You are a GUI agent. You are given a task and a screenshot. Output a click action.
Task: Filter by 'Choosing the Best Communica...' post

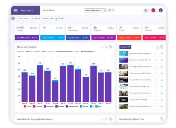click(x=155, y=66)
